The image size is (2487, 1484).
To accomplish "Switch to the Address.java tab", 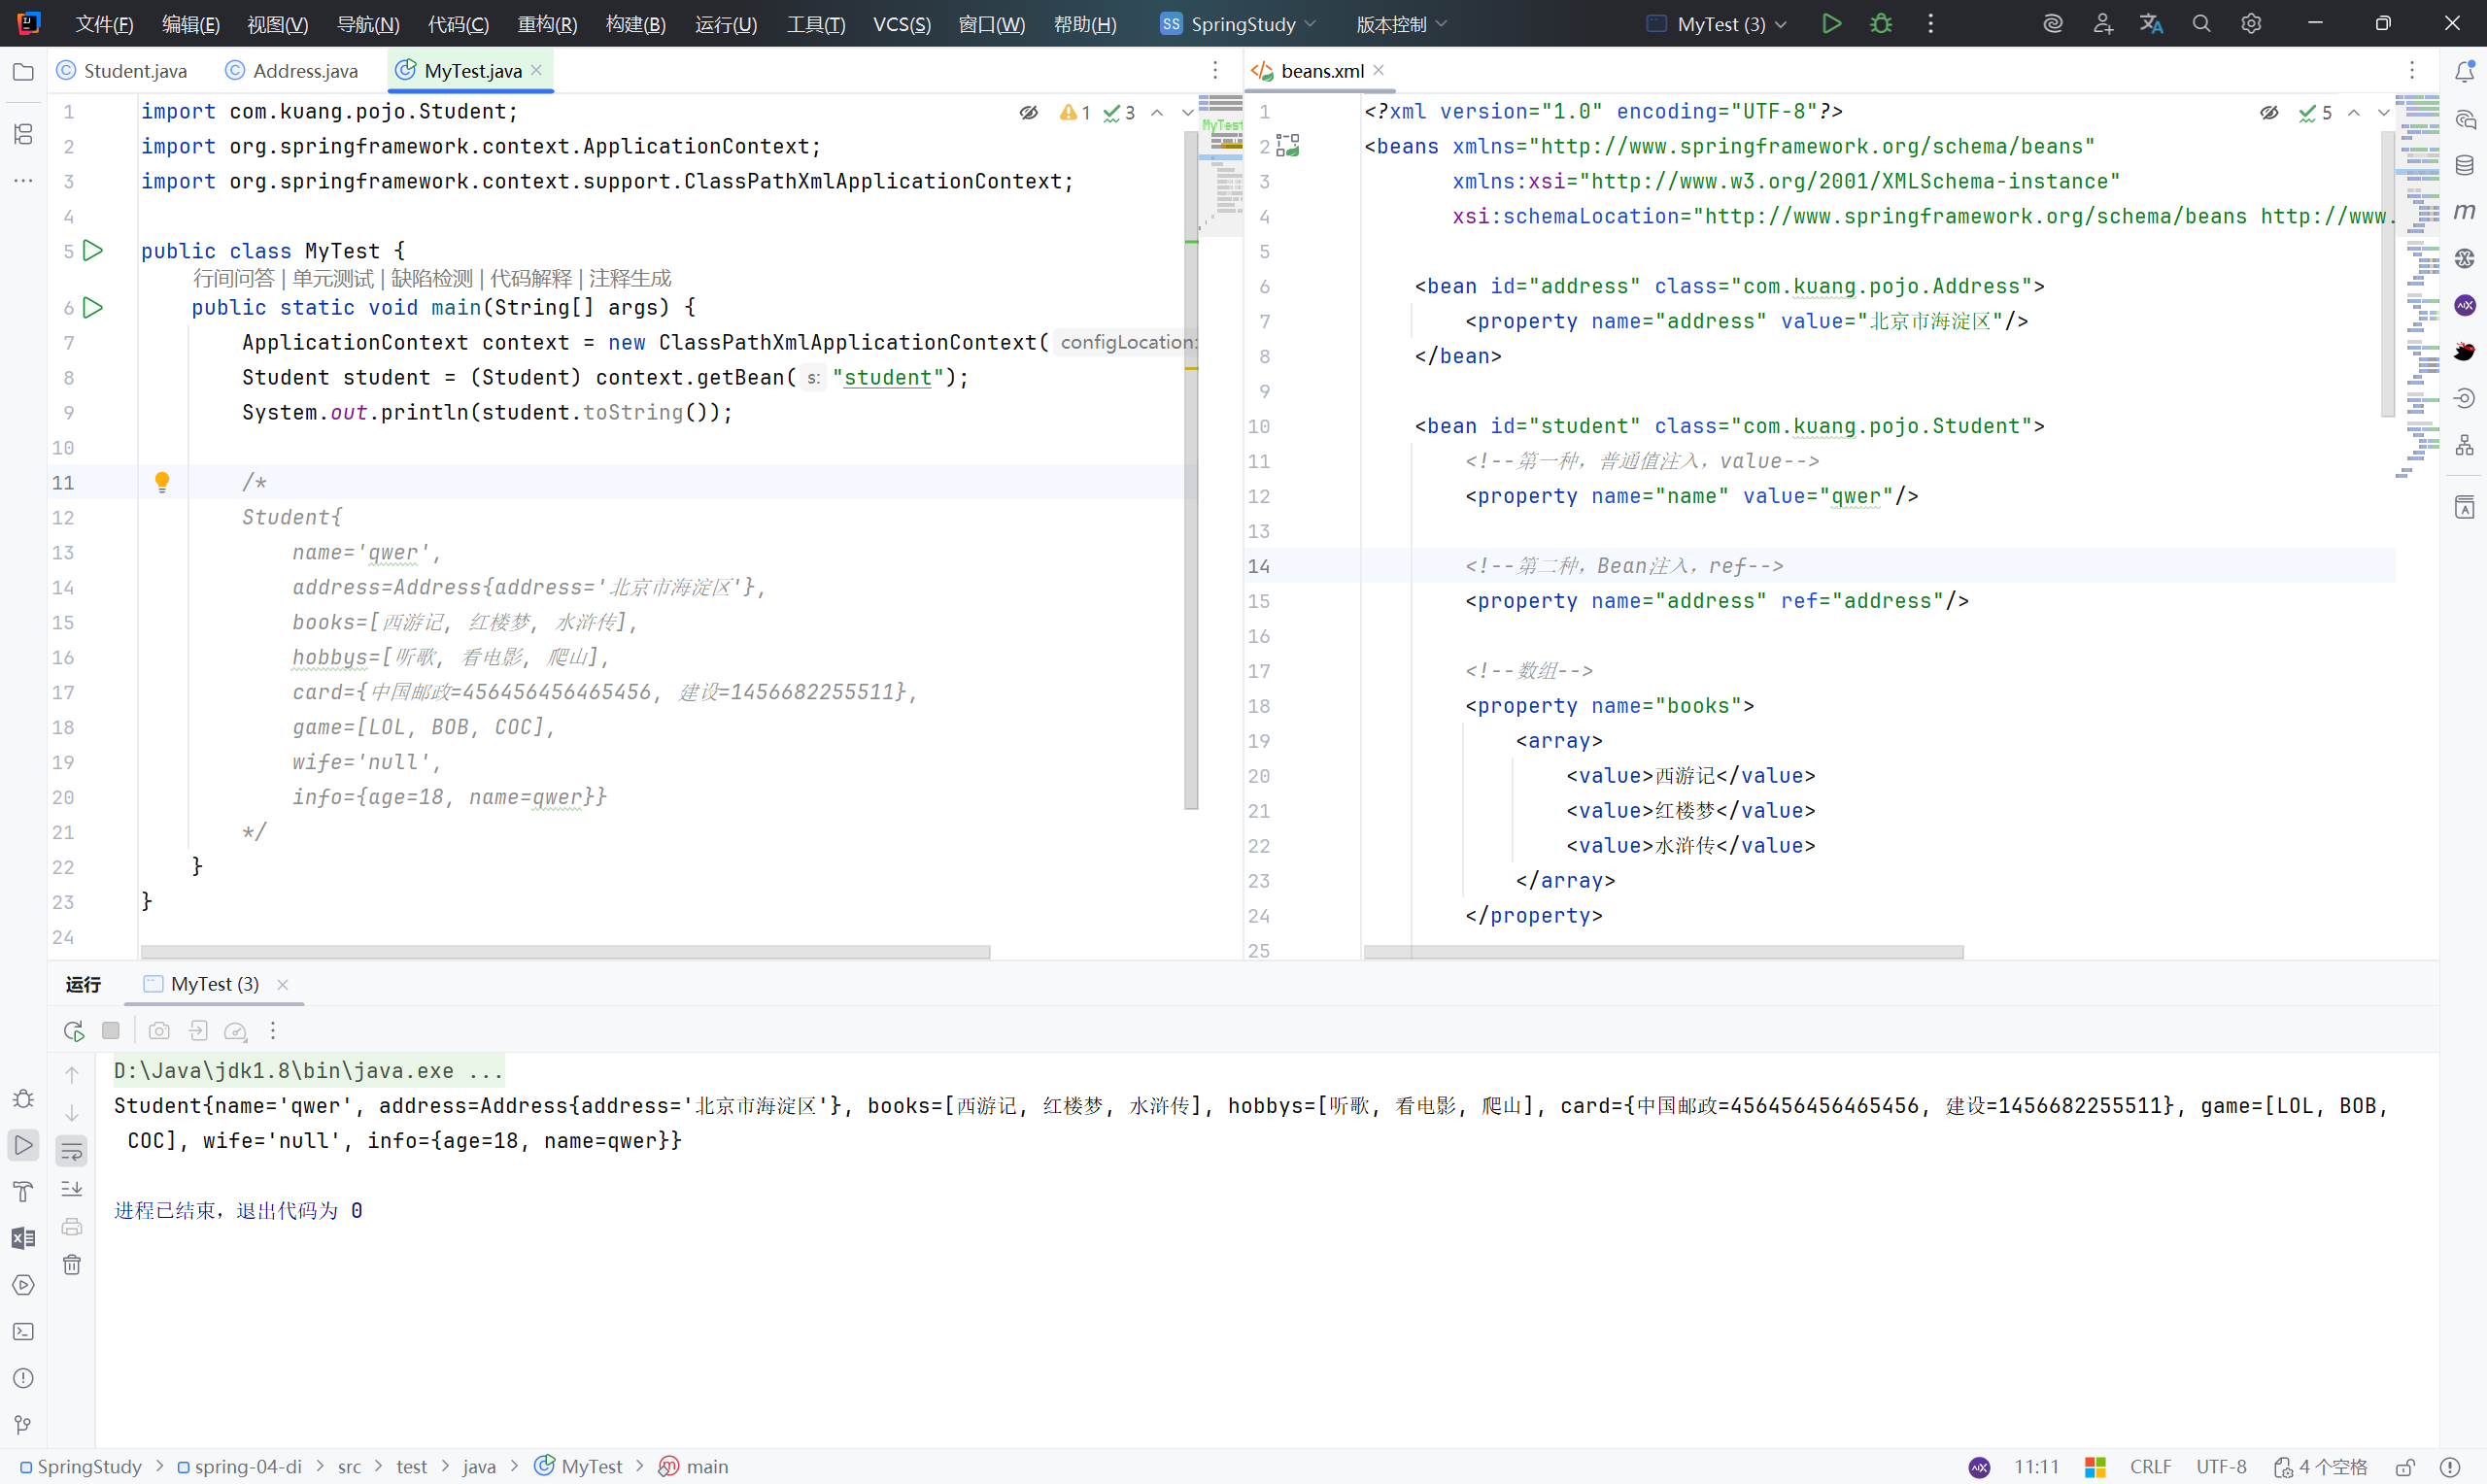I will pyautogui.click(x=304, y=71).
